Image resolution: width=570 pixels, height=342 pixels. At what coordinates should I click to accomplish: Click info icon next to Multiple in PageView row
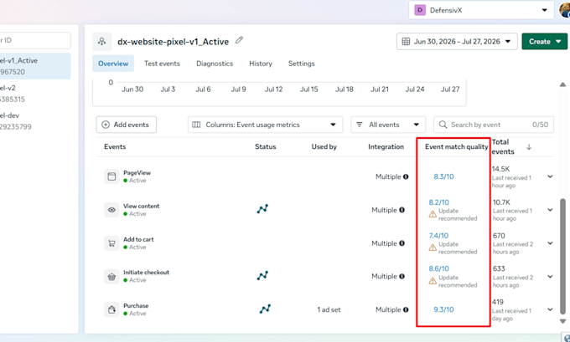tap(406, 176)
